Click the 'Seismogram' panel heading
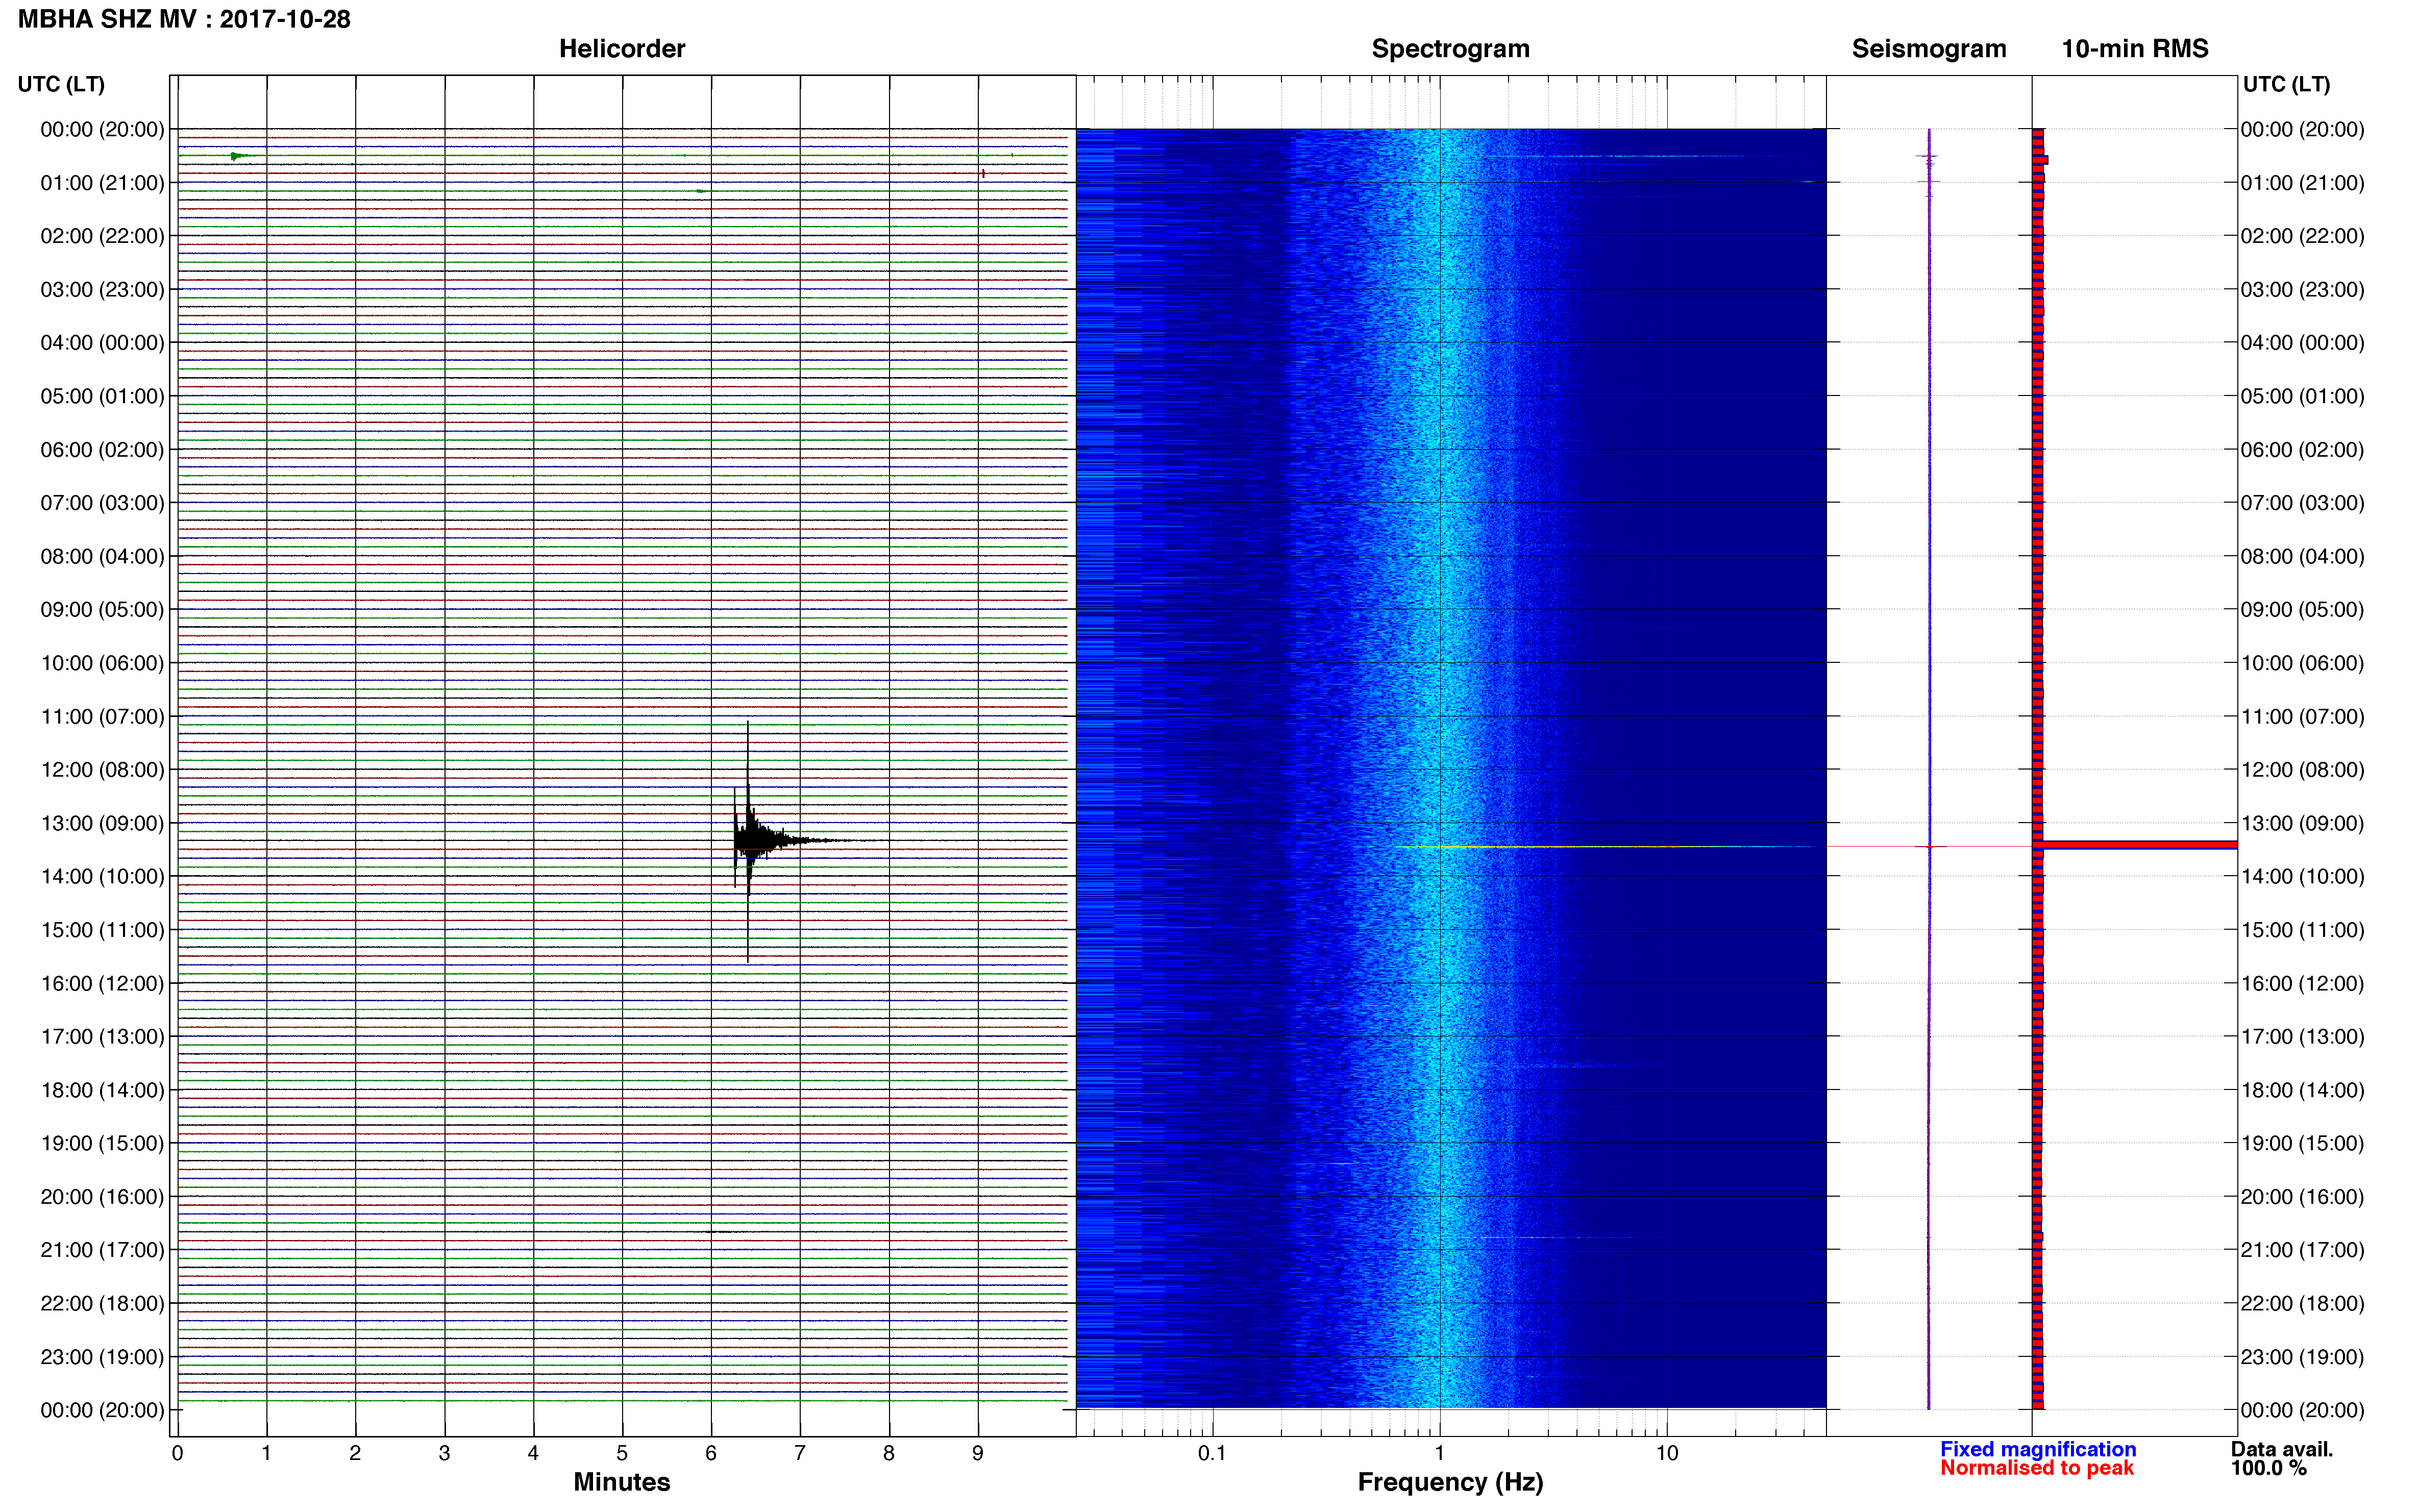 tap(1929, 49)
